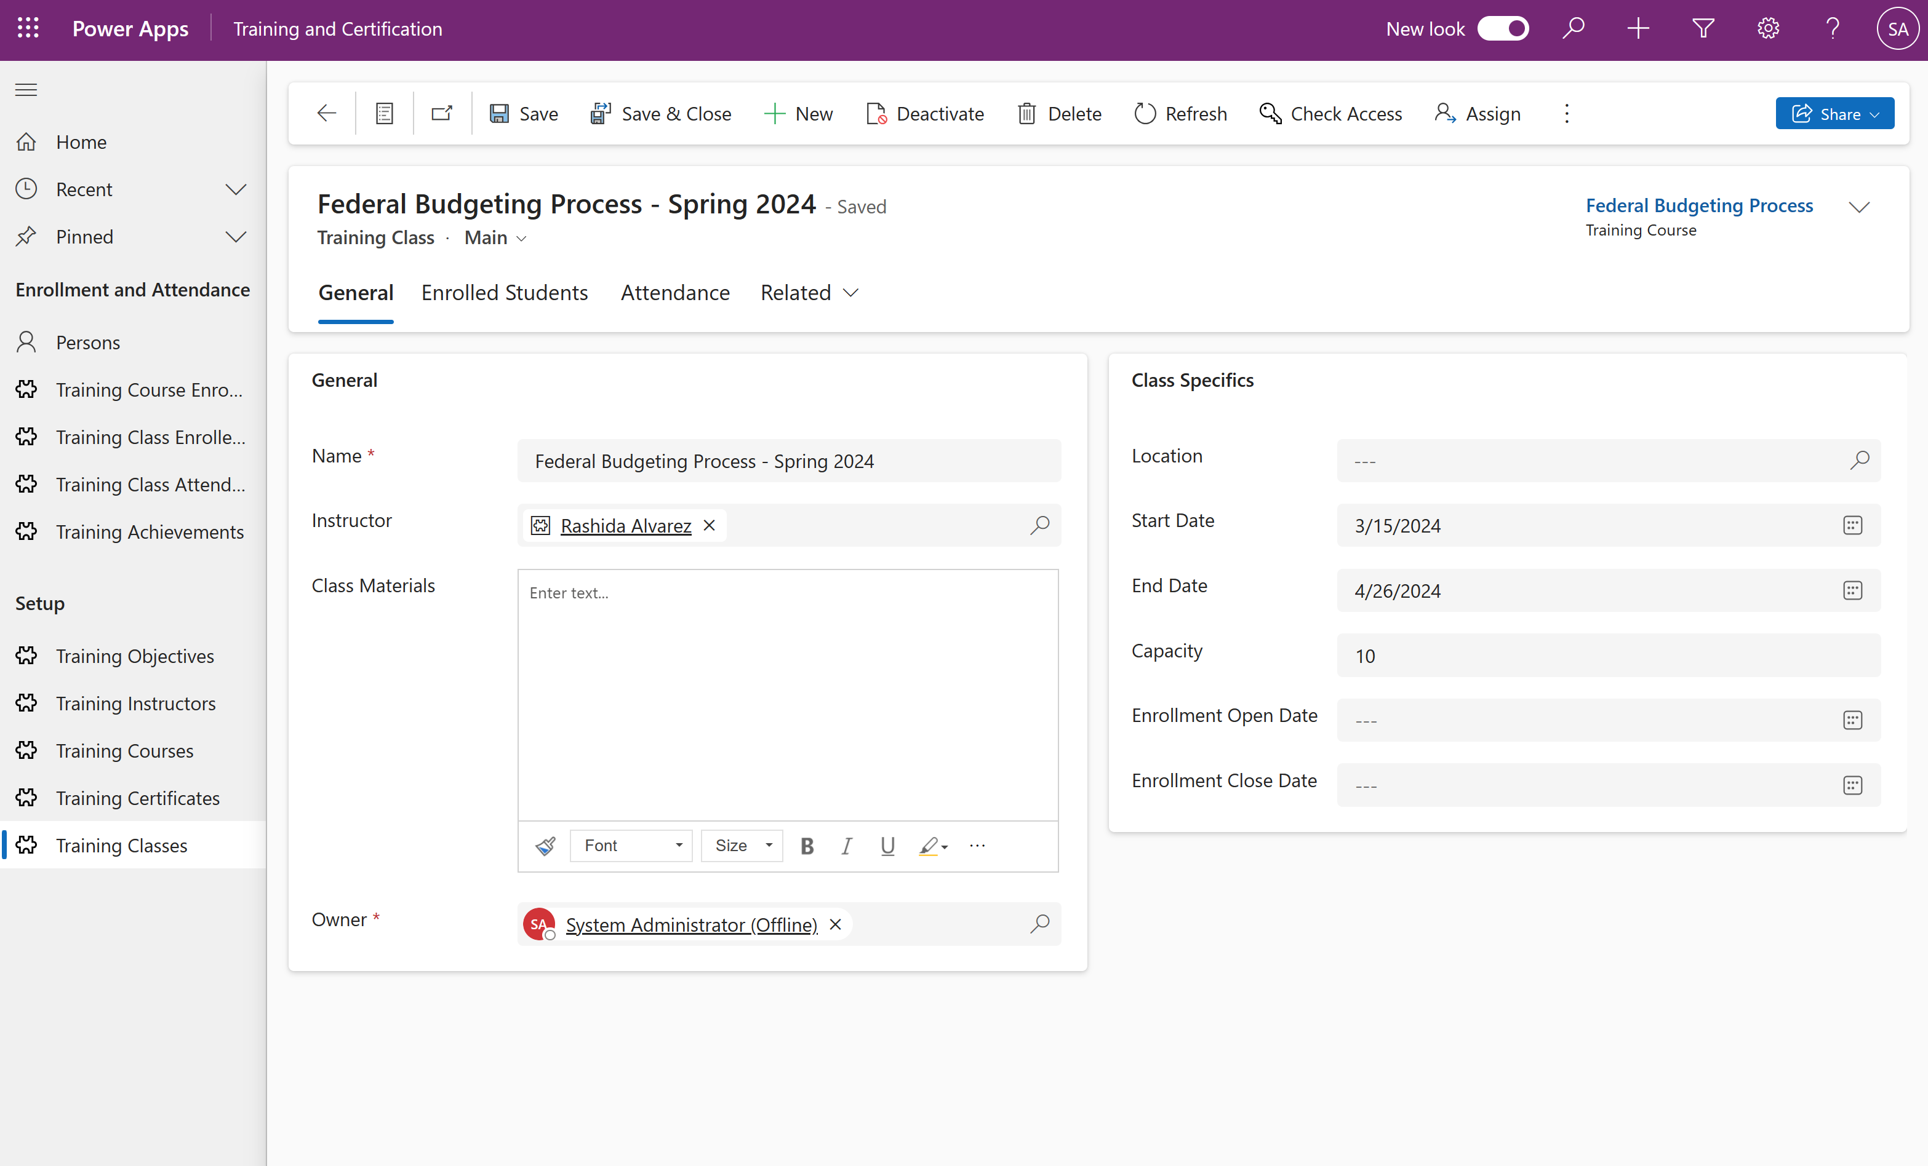Viewport: 1928px width, 1166px height.
Task: Open the Share dropdown button
Action: (x=1834, y=113)
